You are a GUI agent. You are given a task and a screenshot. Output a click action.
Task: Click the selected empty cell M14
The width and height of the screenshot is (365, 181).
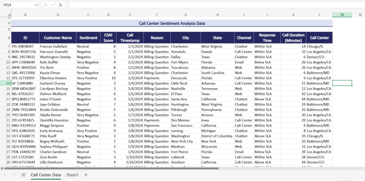(x=342, y=83)
